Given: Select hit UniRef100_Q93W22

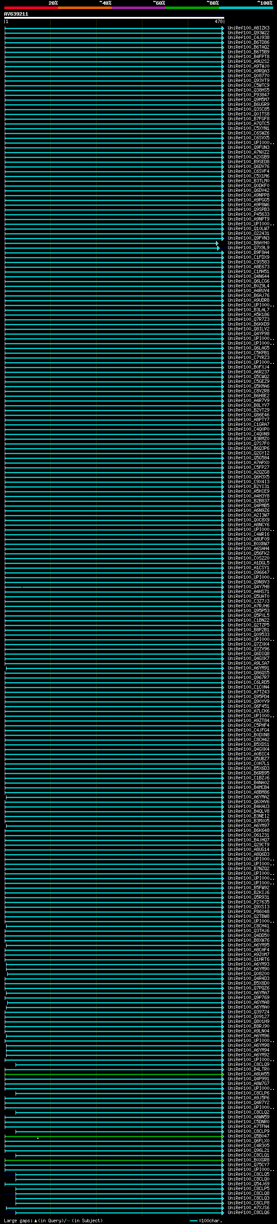Looking at the screenshot, I should (x=248, y=33).
